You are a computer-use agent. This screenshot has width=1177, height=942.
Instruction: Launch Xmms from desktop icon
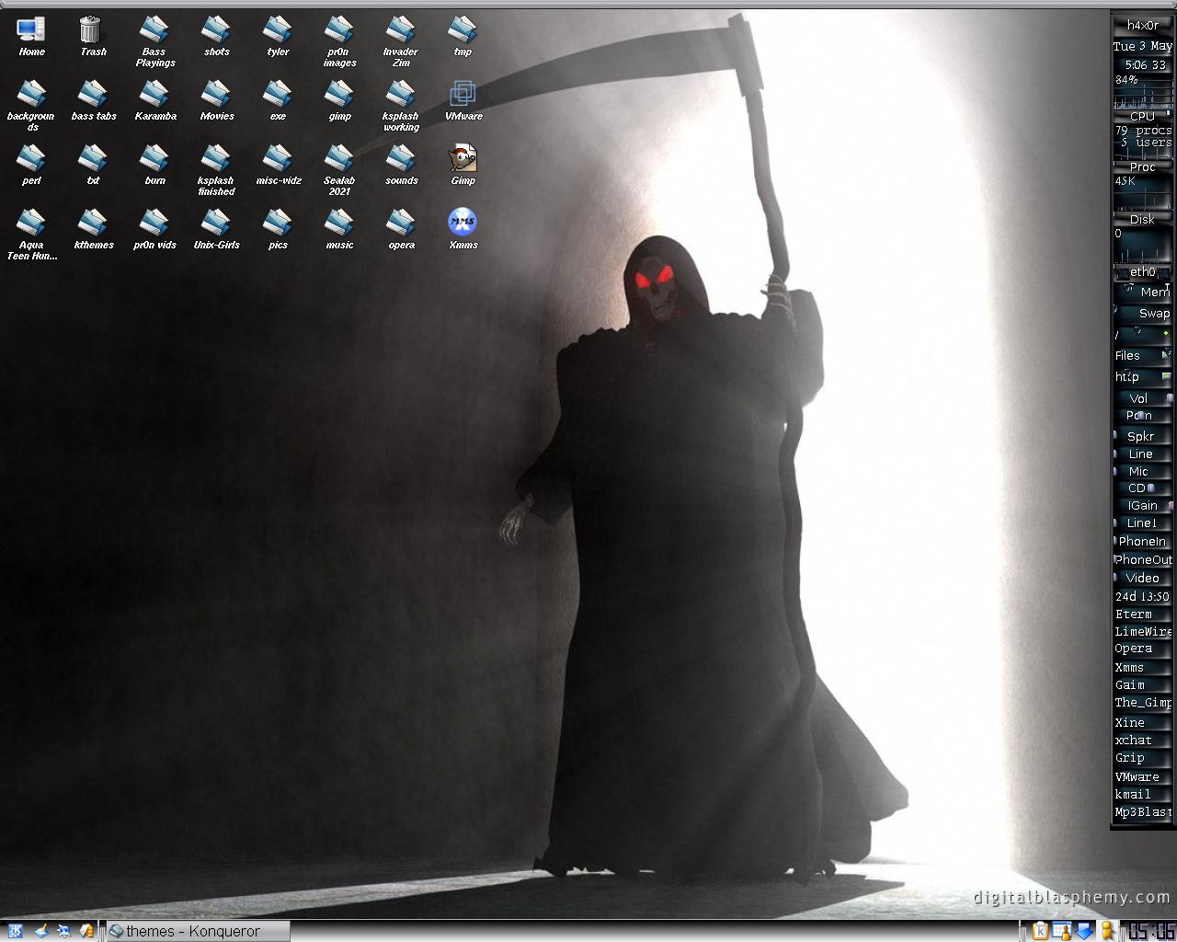pos(463,230)
